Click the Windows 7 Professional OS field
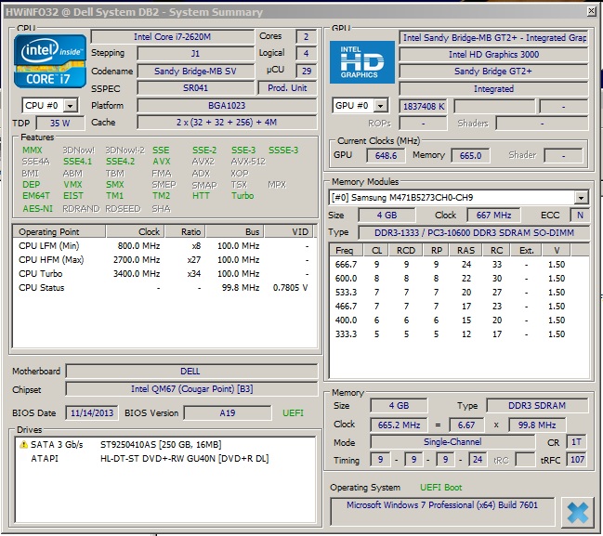The height and width of the screenshot is (536, 603). coord(442,512)
